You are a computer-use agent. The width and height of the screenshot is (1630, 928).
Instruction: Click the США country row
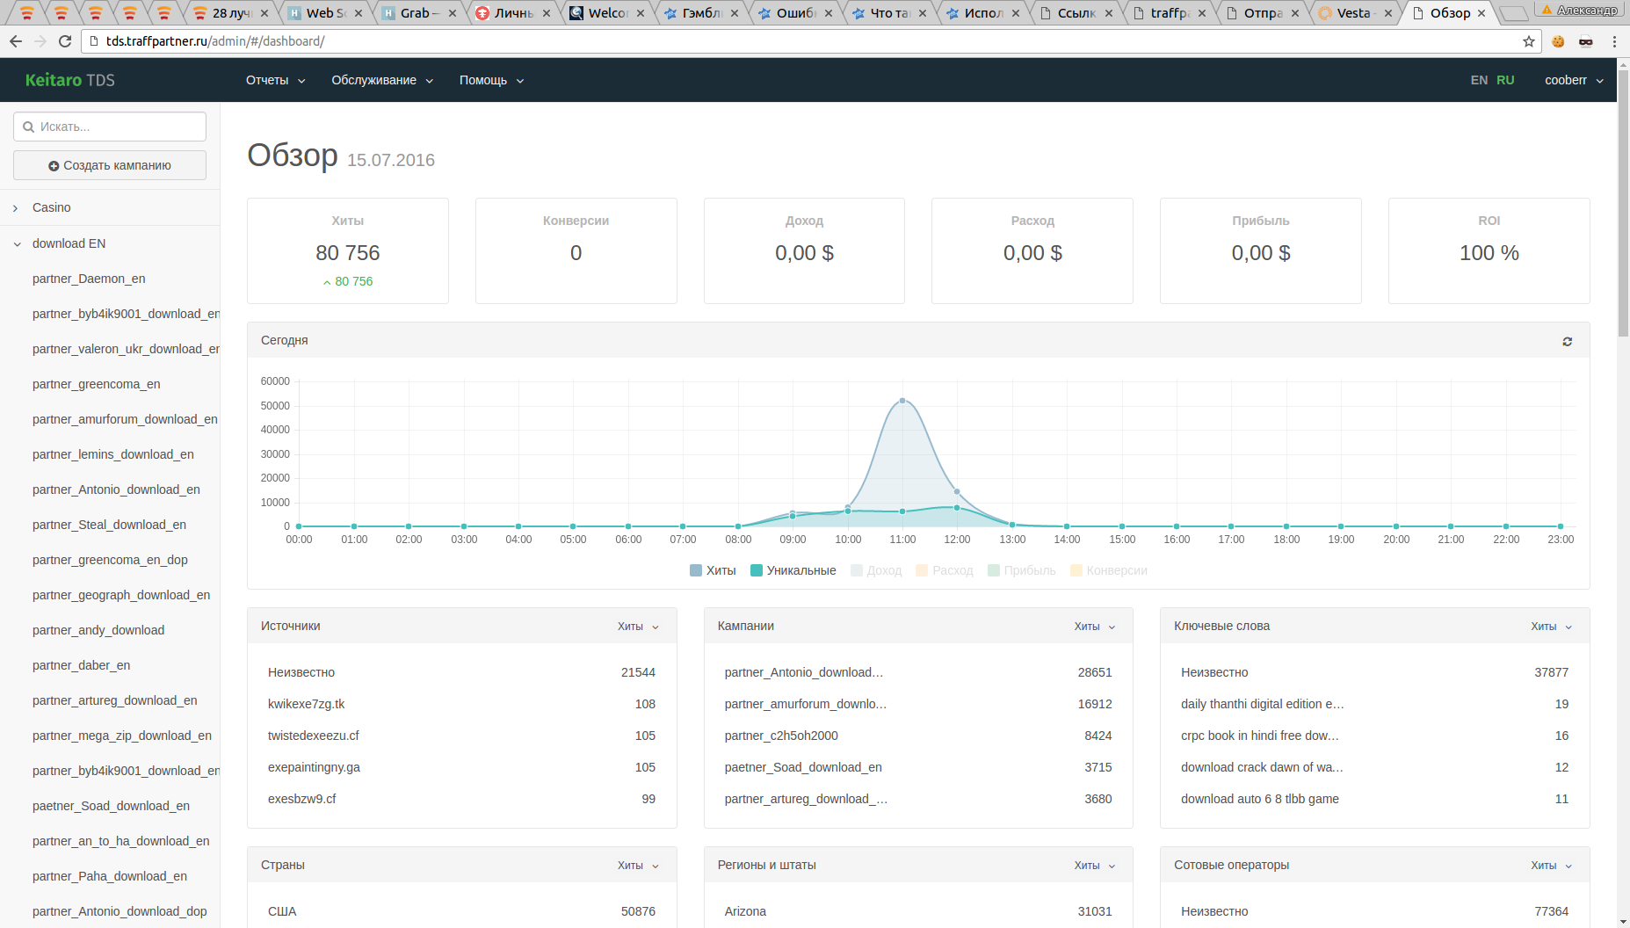pyautogui.click(x=461, y=911)
